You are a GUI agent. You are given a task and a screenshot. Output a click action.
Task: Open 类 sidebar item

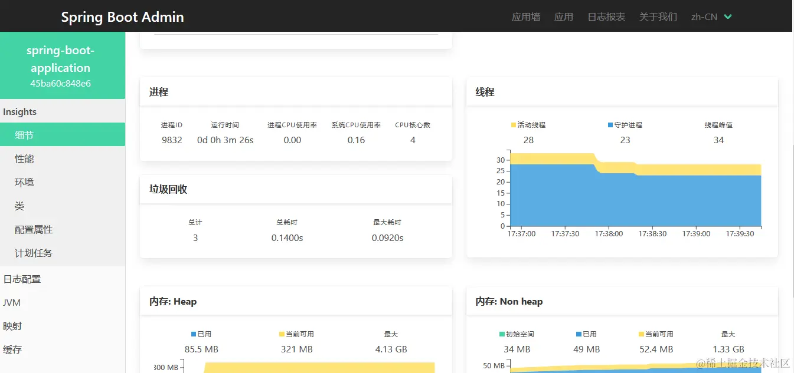click(63, 206)
